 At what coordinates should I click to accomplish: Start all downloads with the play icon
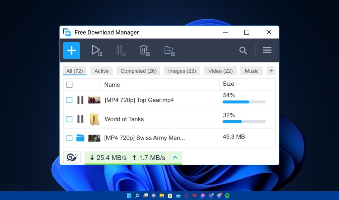(97, 51)
